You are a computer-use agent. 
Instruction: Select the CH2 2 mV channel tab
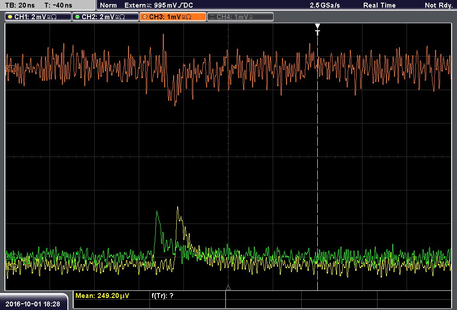(105, 17)
